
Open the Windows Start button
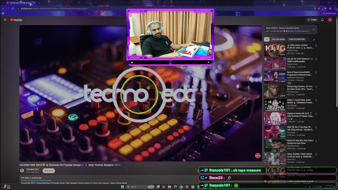pyautogui.click(x=123, y=187)
